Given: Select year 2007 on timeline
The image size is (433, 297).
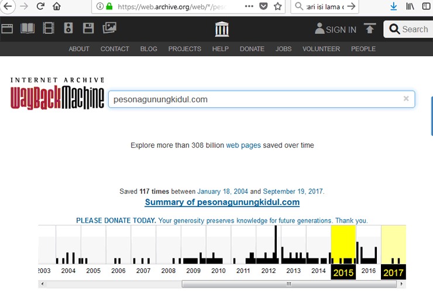Looking at the screenshot, I should [143, 271].
